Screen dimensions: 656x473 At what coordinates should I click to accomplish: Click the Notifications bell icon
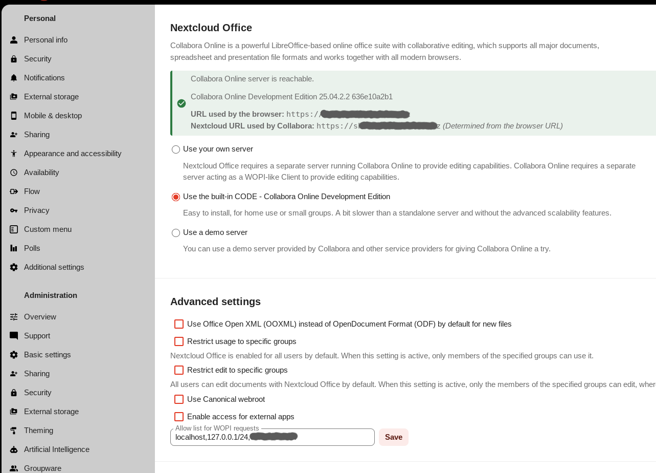[x=14, y=78]
